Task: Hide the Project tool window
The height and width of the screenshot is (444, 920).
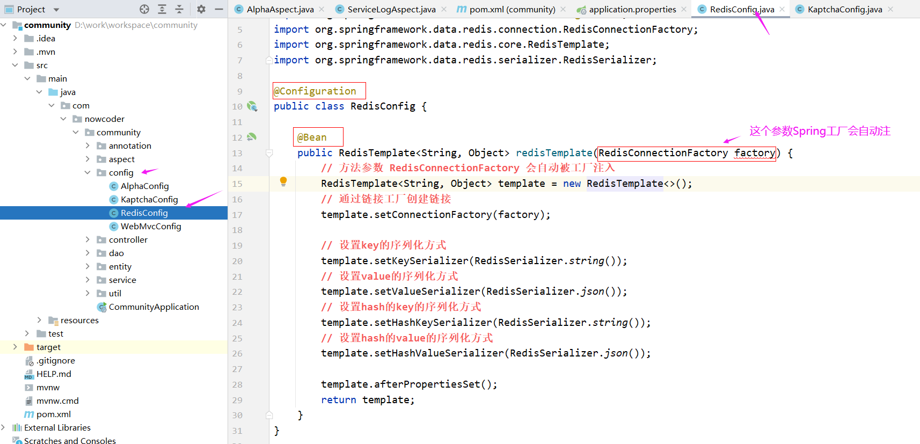Action: (219, 9)
